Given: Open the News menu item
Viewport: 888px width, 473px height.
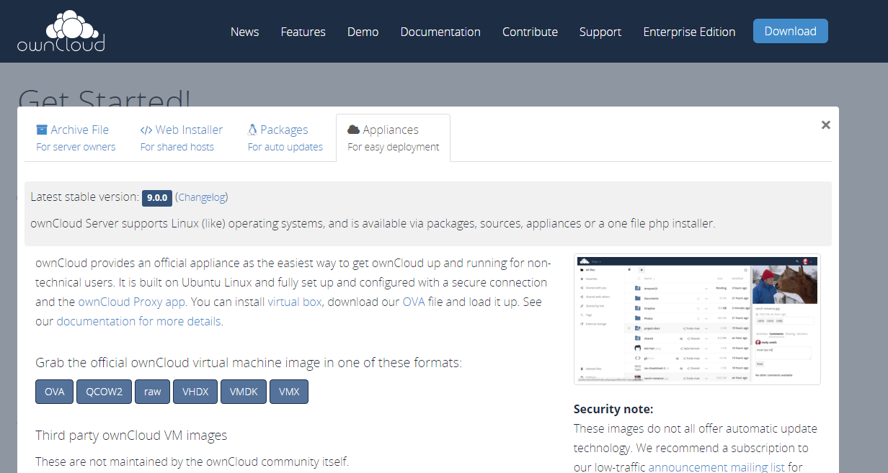Looking at the screenshot, I should (244, 32).
